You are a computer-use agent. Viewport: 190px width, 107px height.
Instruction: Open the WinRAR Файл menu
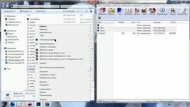pyautogui.click(x=99, y=6)
